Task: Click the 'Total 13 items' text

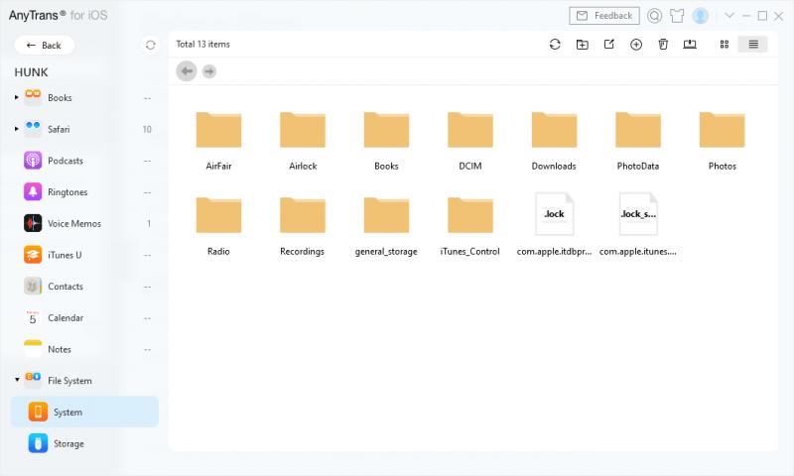Action: 203,45
